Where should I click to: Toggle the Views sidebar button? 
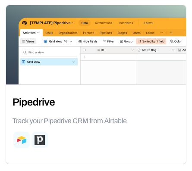click(x=28, y=41)
